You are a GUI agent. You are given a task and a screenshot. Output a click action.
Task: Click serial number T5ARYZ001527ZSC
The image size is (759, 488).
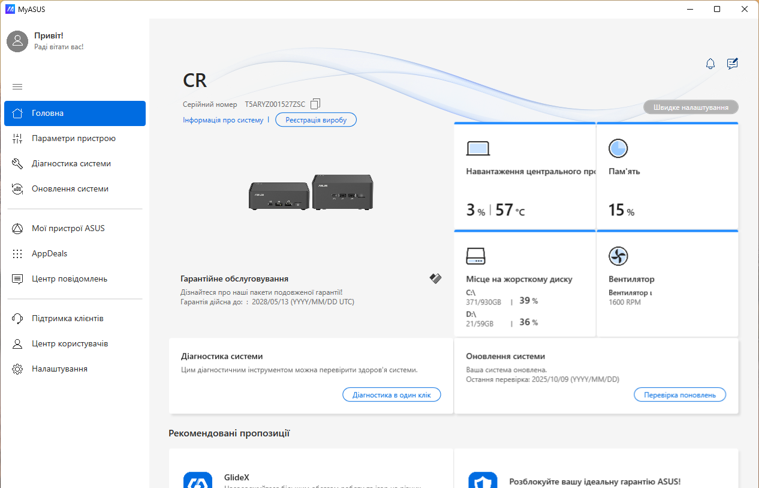pyautogui.click(x=275, y=104)
